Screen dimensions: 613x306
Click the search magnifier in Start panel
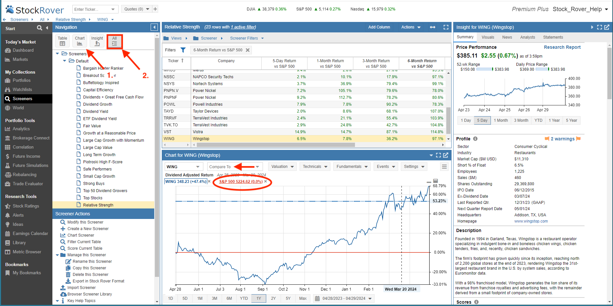[40, 28]
